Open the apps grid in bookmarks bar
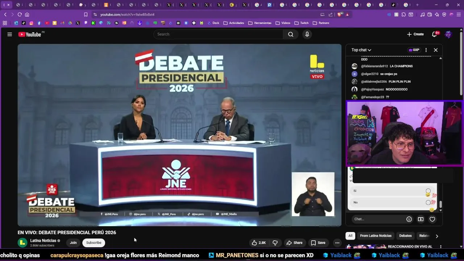The height and width of the screenshot is (261, 464). tap(5, 23)
